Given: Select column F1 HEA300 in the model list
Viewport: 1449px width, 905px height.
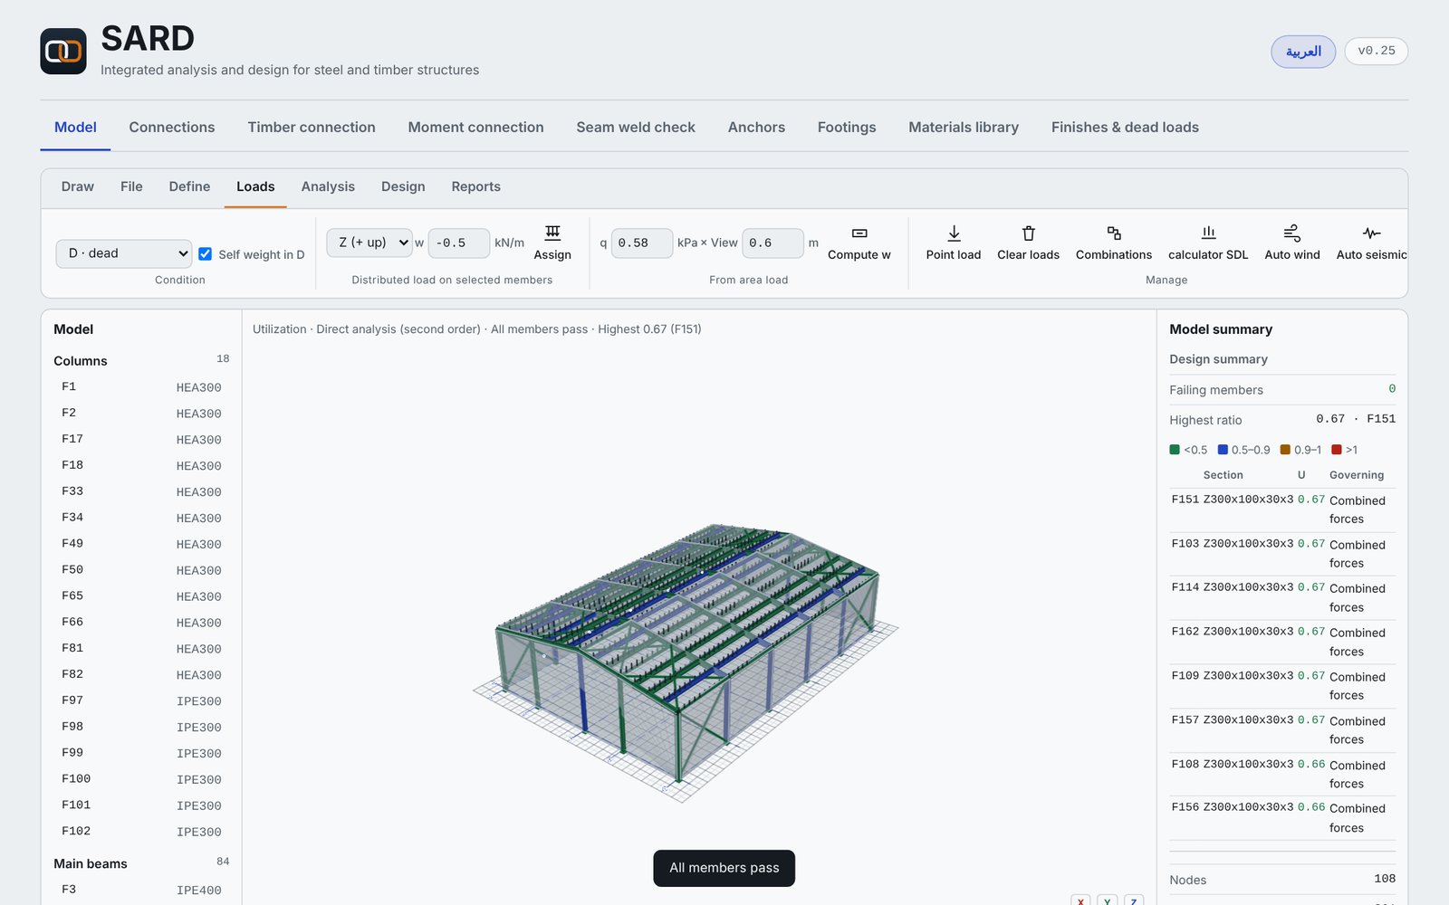Looking at the screenshot, I should 141,387.
